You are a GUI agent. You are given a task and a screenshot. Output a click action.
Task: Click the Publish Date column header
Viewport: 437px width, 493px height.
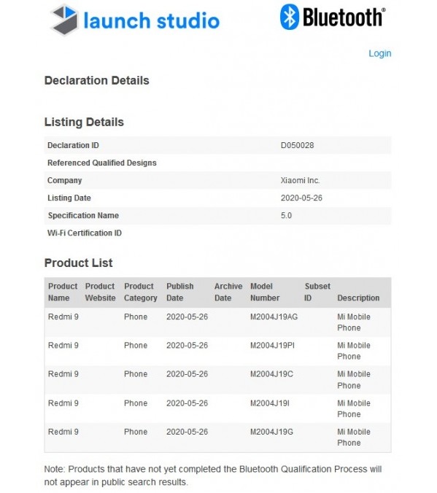[x=180, y=292]
